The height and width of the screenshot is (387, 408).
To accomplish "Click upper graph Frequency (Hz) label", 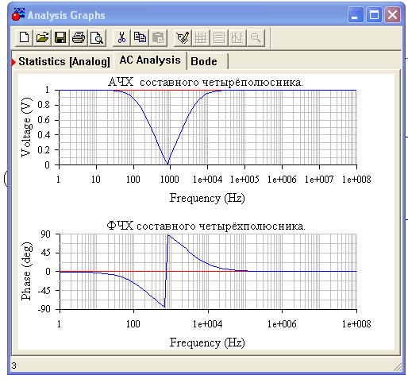I will (x=207, y=198).
